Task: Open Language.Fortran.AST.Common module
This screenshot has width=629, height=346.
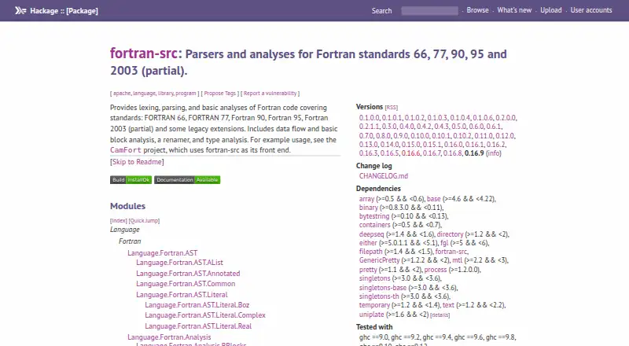Action: (186, 284)
